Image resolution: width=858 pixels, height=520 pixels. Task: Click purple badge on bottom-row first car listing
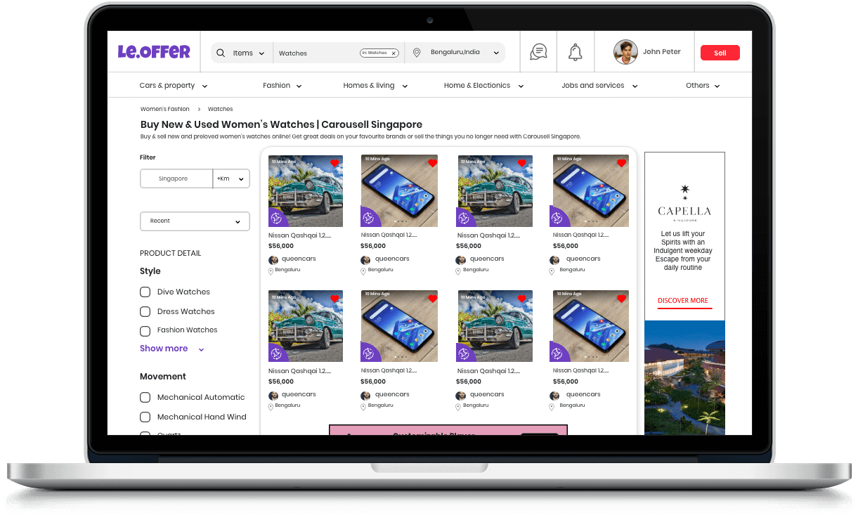click(277, 353)
